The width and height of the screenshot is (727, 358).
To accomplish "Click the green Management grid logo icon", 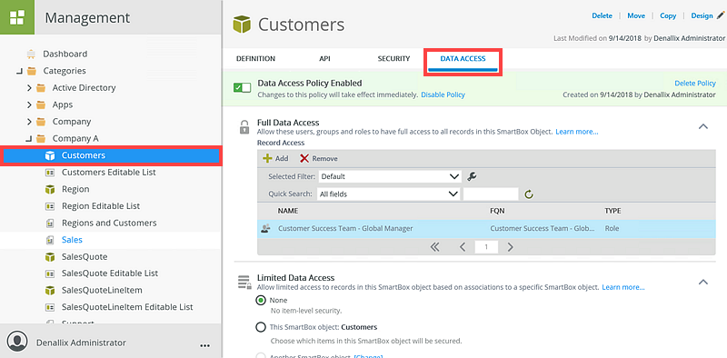I will click(x=17, y=17).
